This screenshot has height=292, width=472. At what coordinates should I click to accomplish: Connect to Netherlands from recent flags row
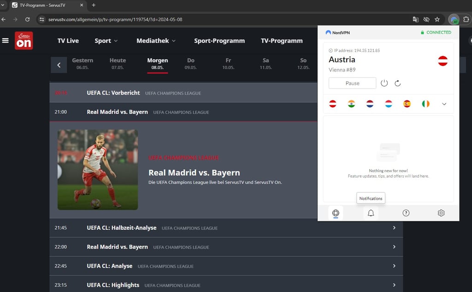tap(370, 104)
